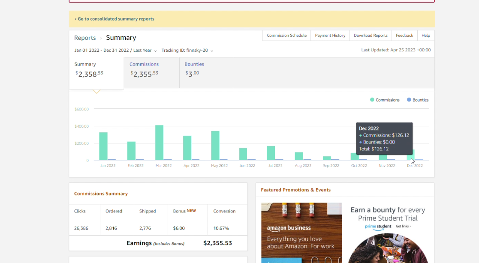Open the Amazon Business promotion banner
This screenshot has height=263, width=479.
(x=301, y=233)
